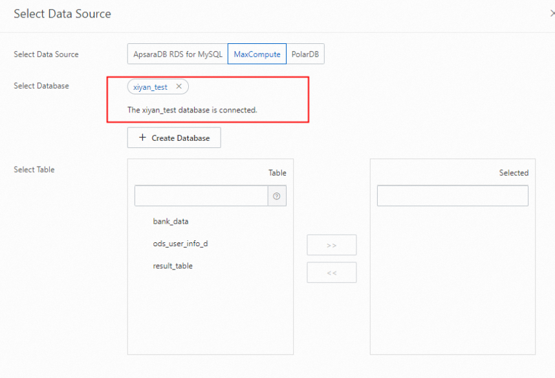Select the ods_user_info_d table
Viewport: 555px width, 378px height.
pos(180,244)
